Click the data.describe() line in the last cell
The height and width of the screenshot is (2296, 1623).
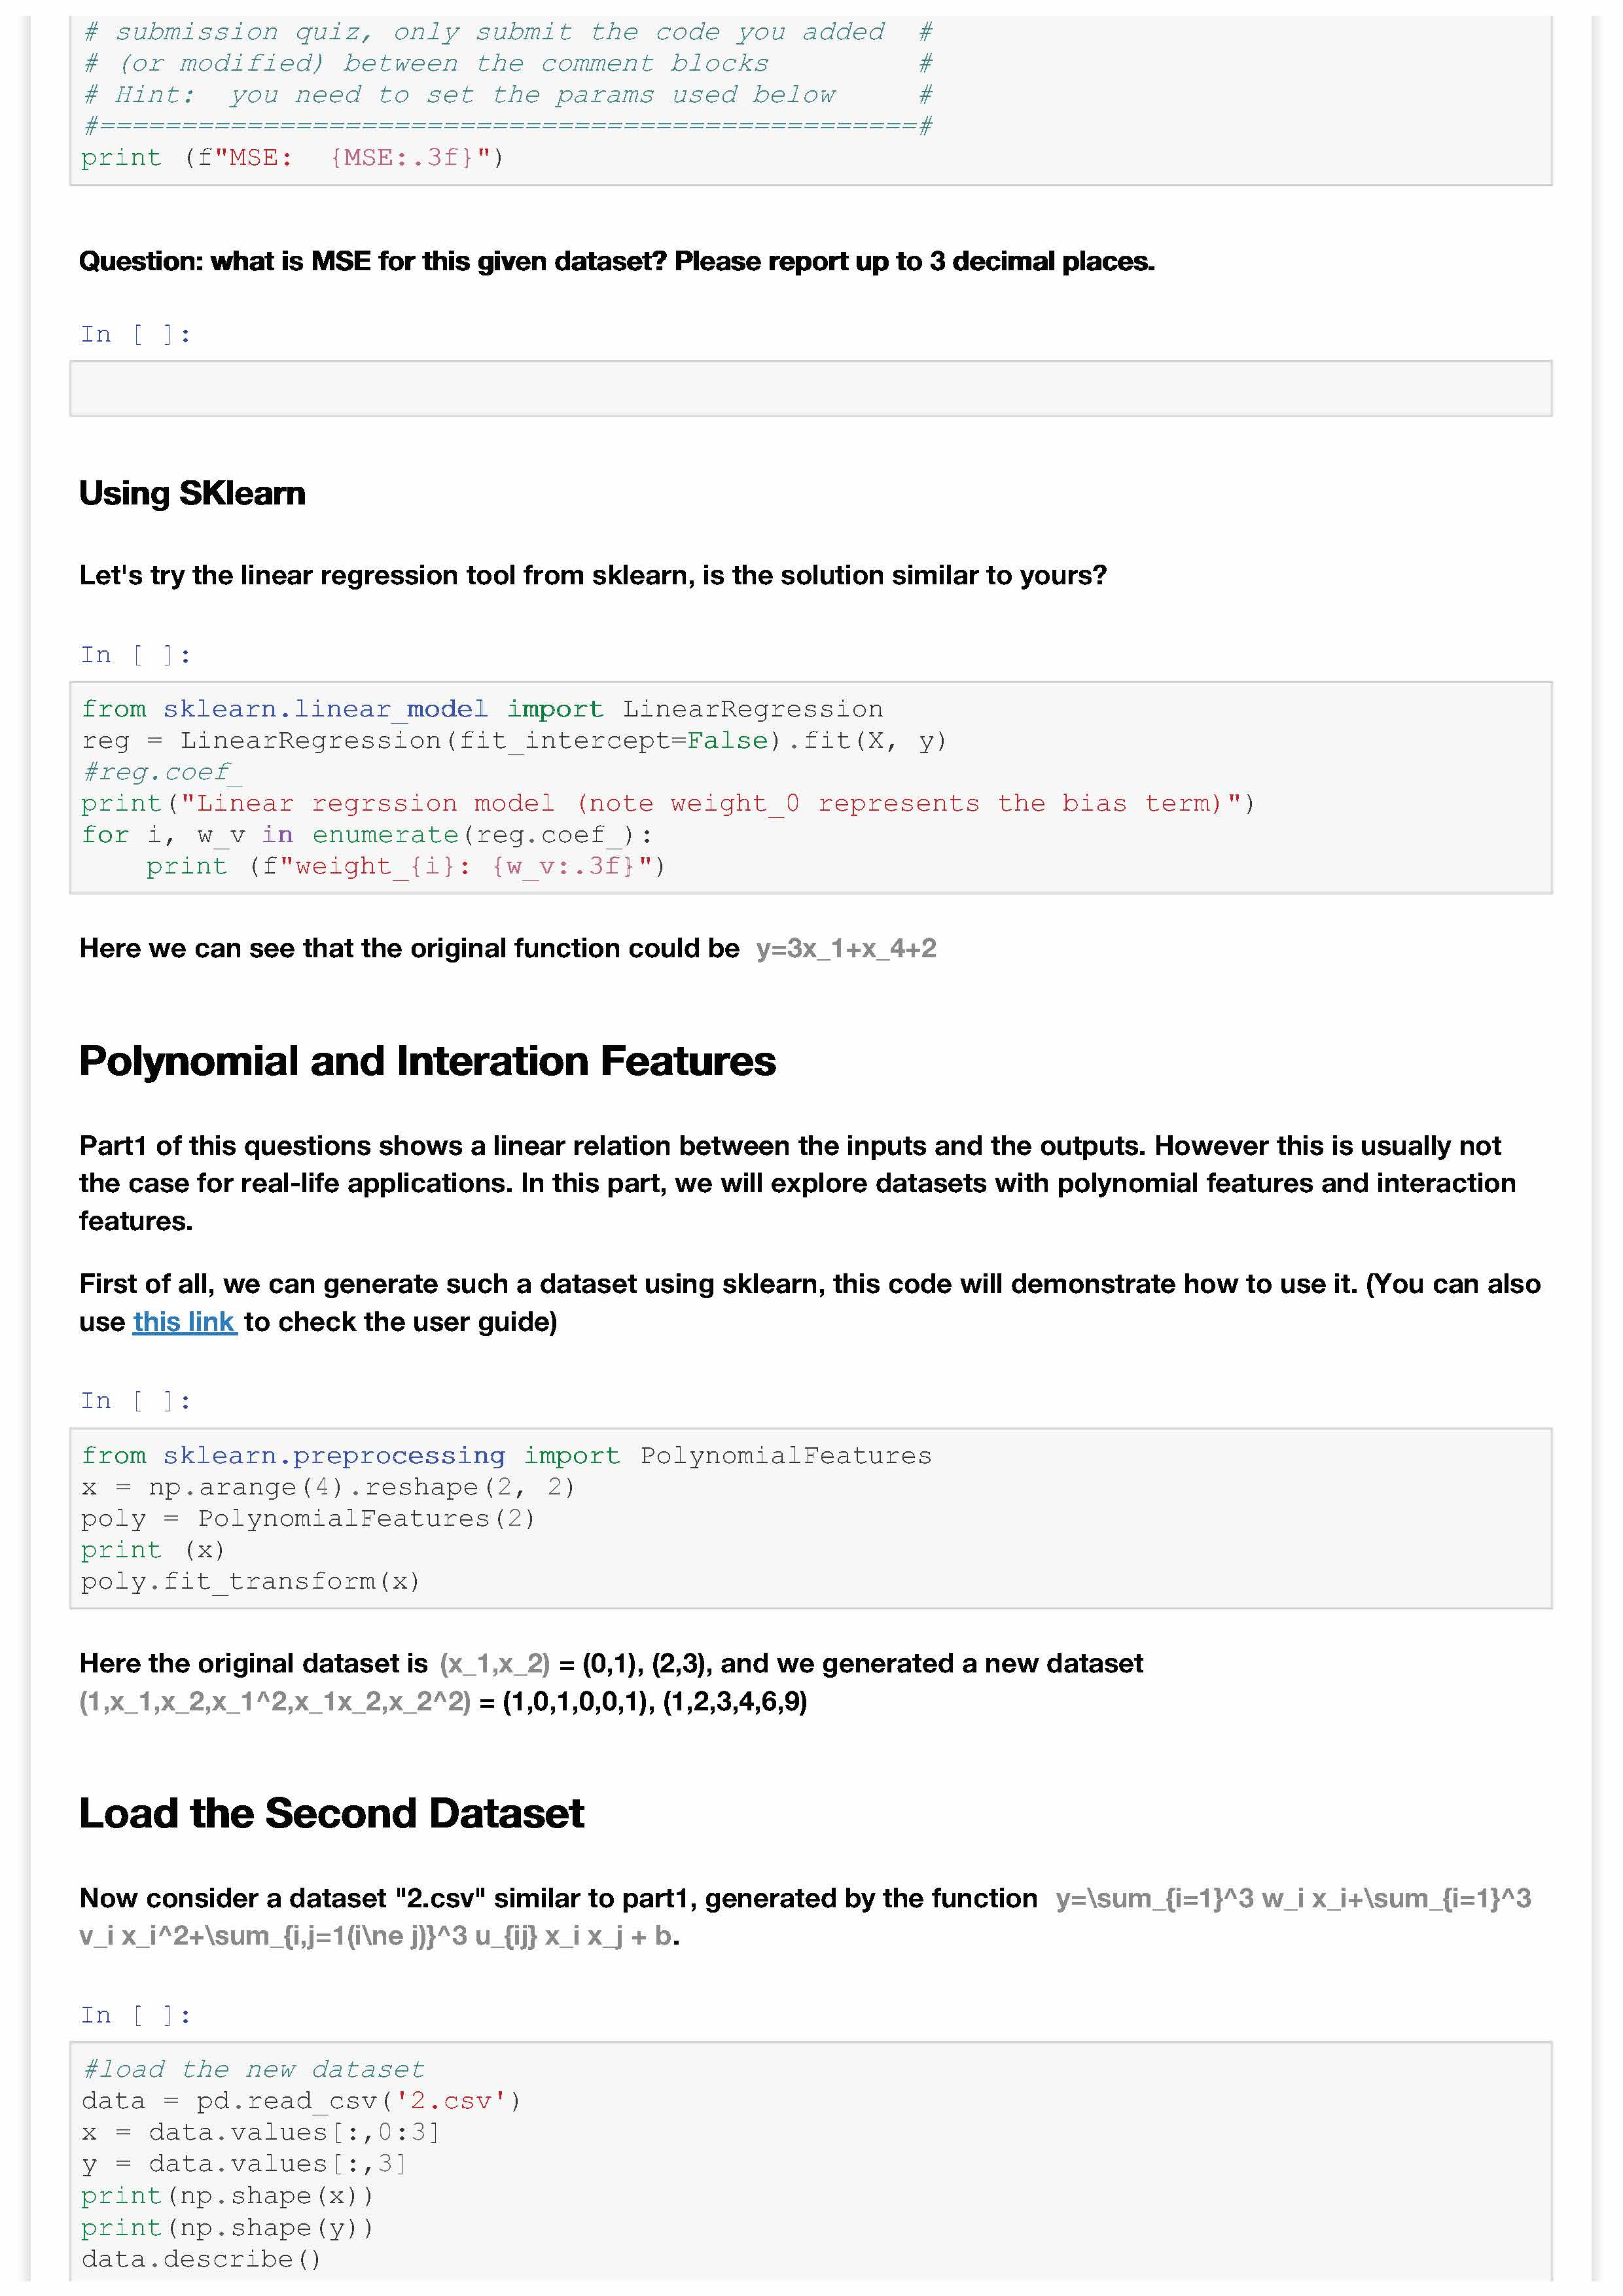tap(201, 2259)
